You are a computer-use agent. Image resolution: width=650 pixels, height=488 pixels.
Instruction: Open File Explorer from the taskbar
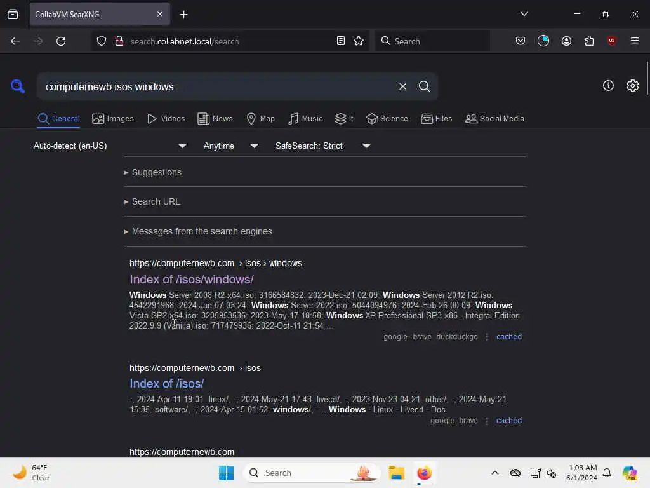(396, 473)
